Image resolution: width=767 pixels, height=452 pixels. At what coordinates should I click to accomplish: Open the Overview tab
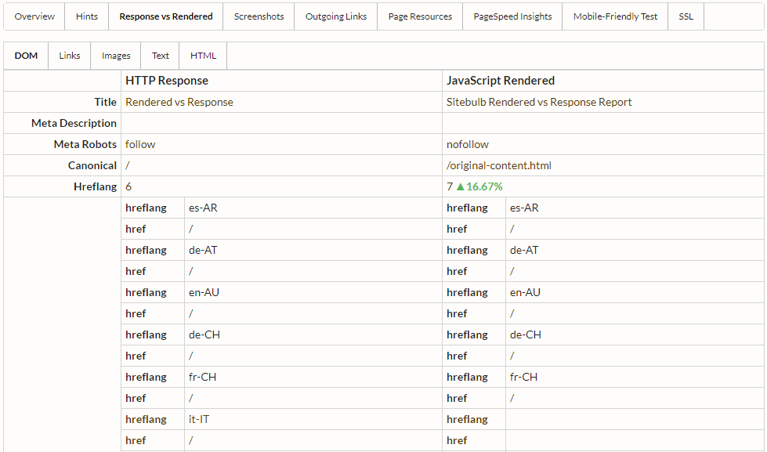34,16
